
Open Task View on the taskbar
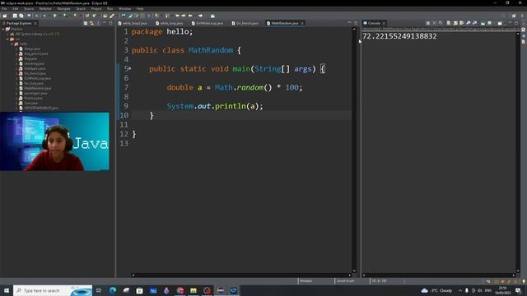[99, 290]
